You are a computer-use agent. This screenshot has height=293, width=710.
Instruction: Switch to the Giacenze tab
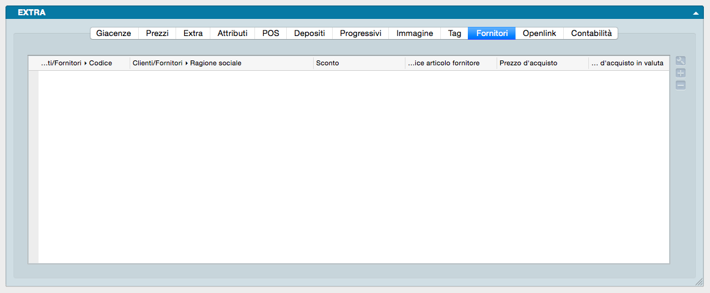tap(114, 34)
